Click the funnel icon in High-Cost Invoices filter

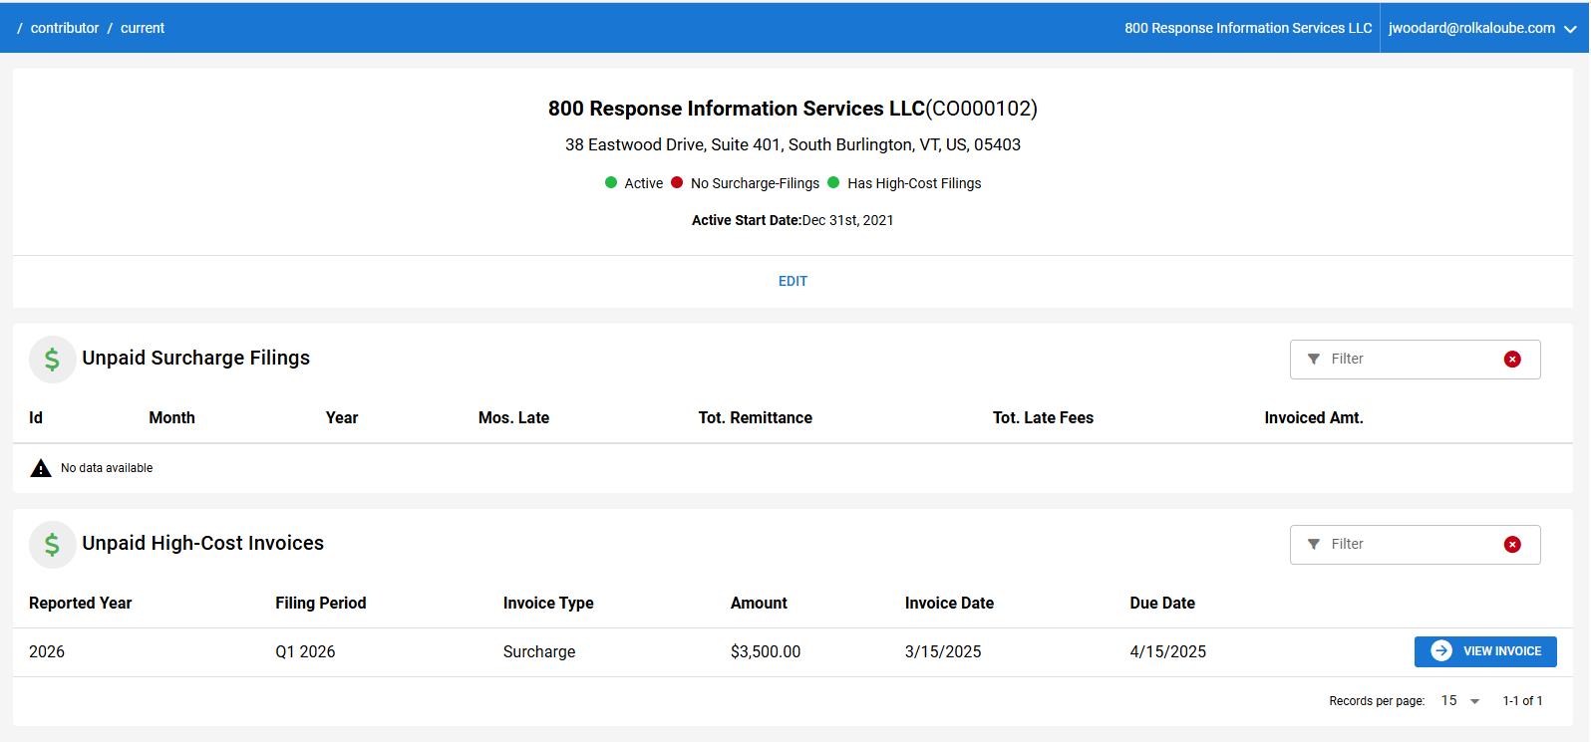(1314, 545)
